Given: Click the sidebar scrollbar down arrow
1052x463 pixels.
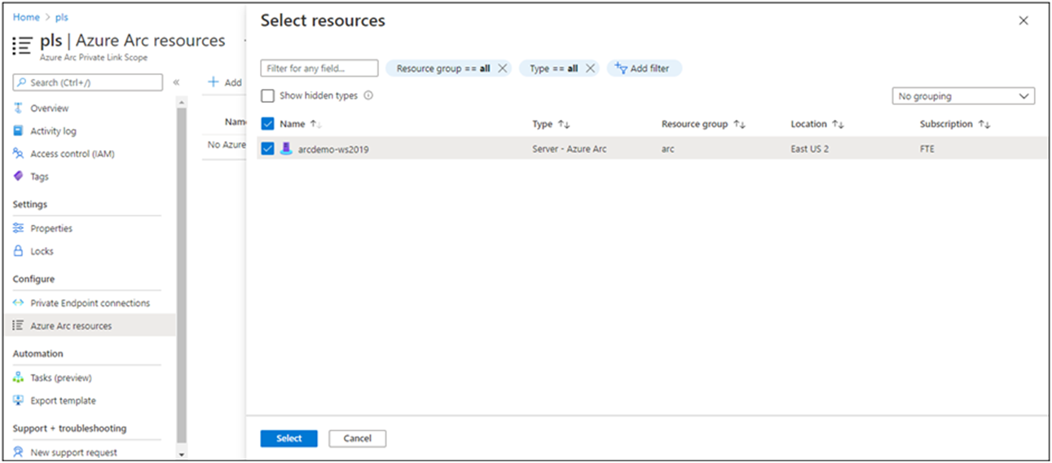Looking at the screenshot, I should point(181,454).
